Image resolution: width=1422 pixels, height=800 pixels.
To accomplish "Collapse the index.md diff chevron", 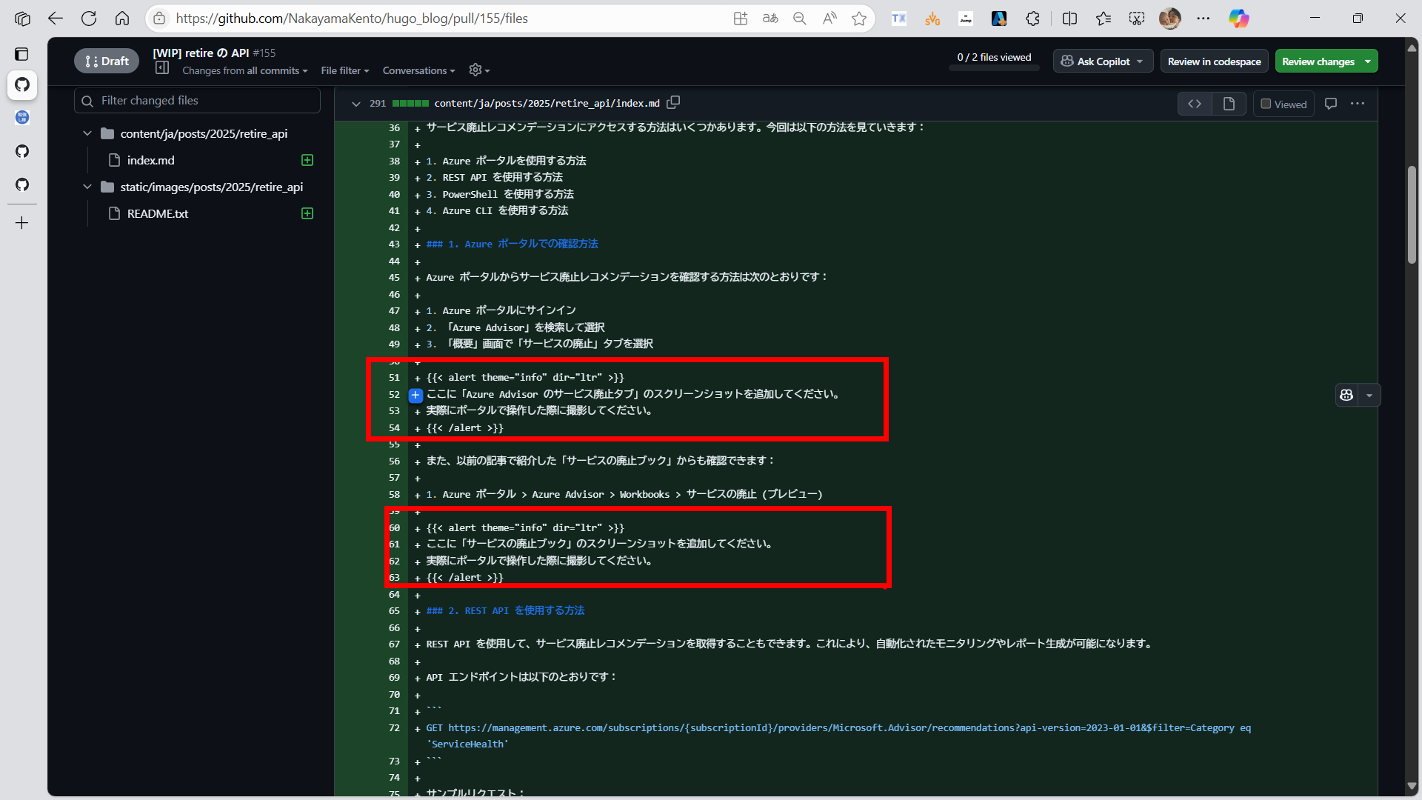I will tap(355, 104).
